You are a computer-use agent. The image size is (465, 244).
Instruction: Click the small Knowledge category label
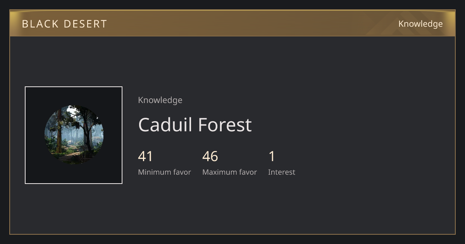tap(160, 100)
